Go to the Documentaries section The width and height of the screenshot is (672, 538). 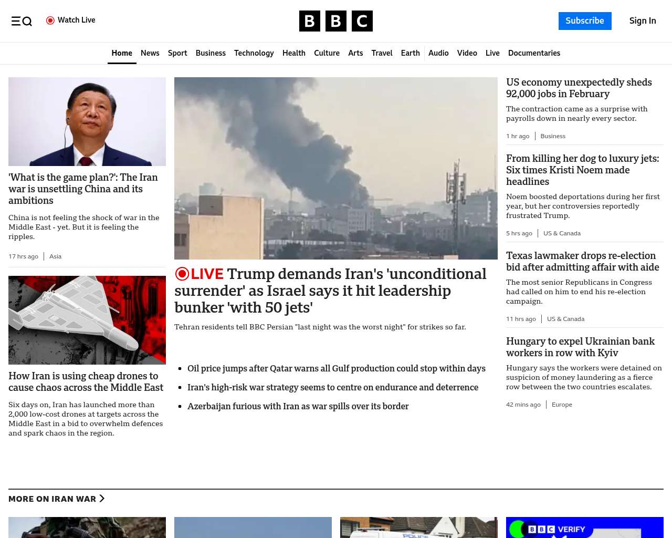point(534,53)
